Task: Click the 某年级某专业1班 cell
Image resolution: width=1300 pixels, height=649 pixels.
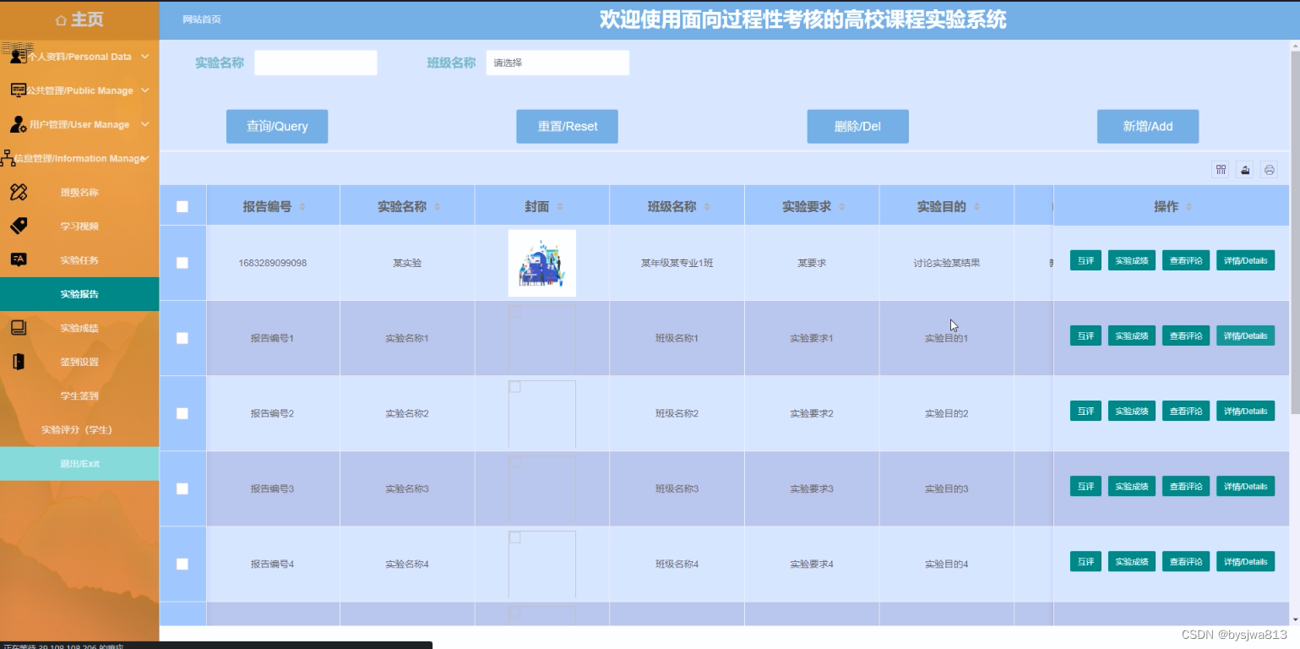Action: click(677, 263)
